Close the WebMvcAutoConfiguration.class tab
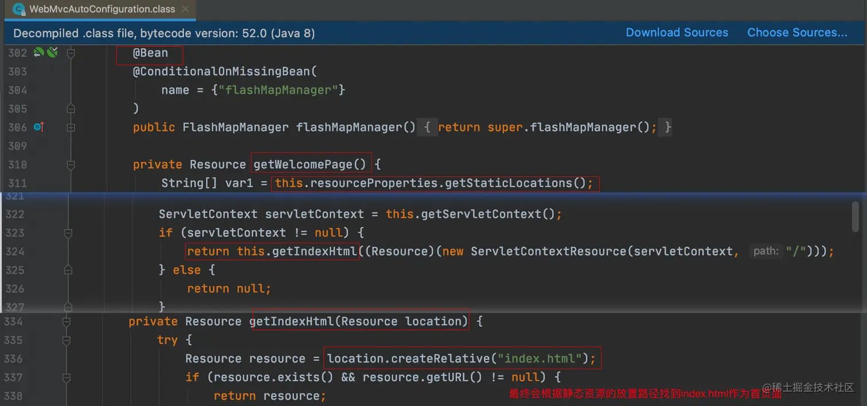This screenshot has width=867, height=406. (x=185, y=9)
